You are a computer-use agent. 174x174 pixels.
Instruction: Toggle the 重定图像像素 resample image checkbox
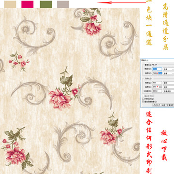[x=143, y=101]
